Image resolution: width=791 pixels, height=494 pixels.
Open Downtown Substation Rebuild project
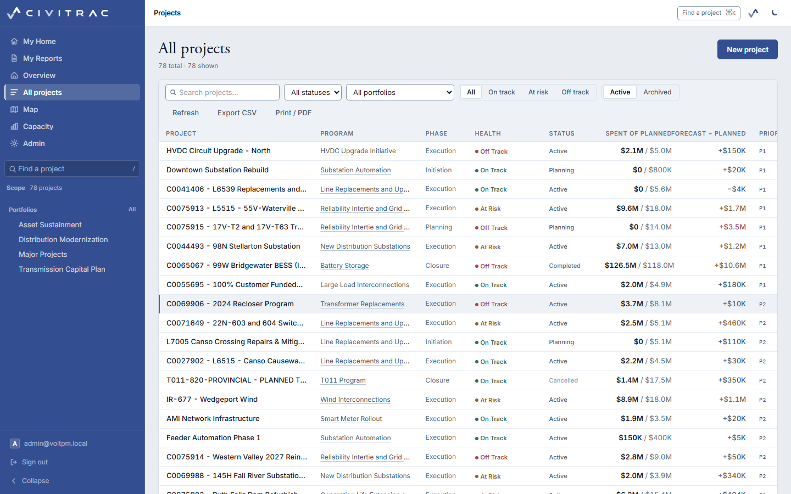[x=218, y=170]
